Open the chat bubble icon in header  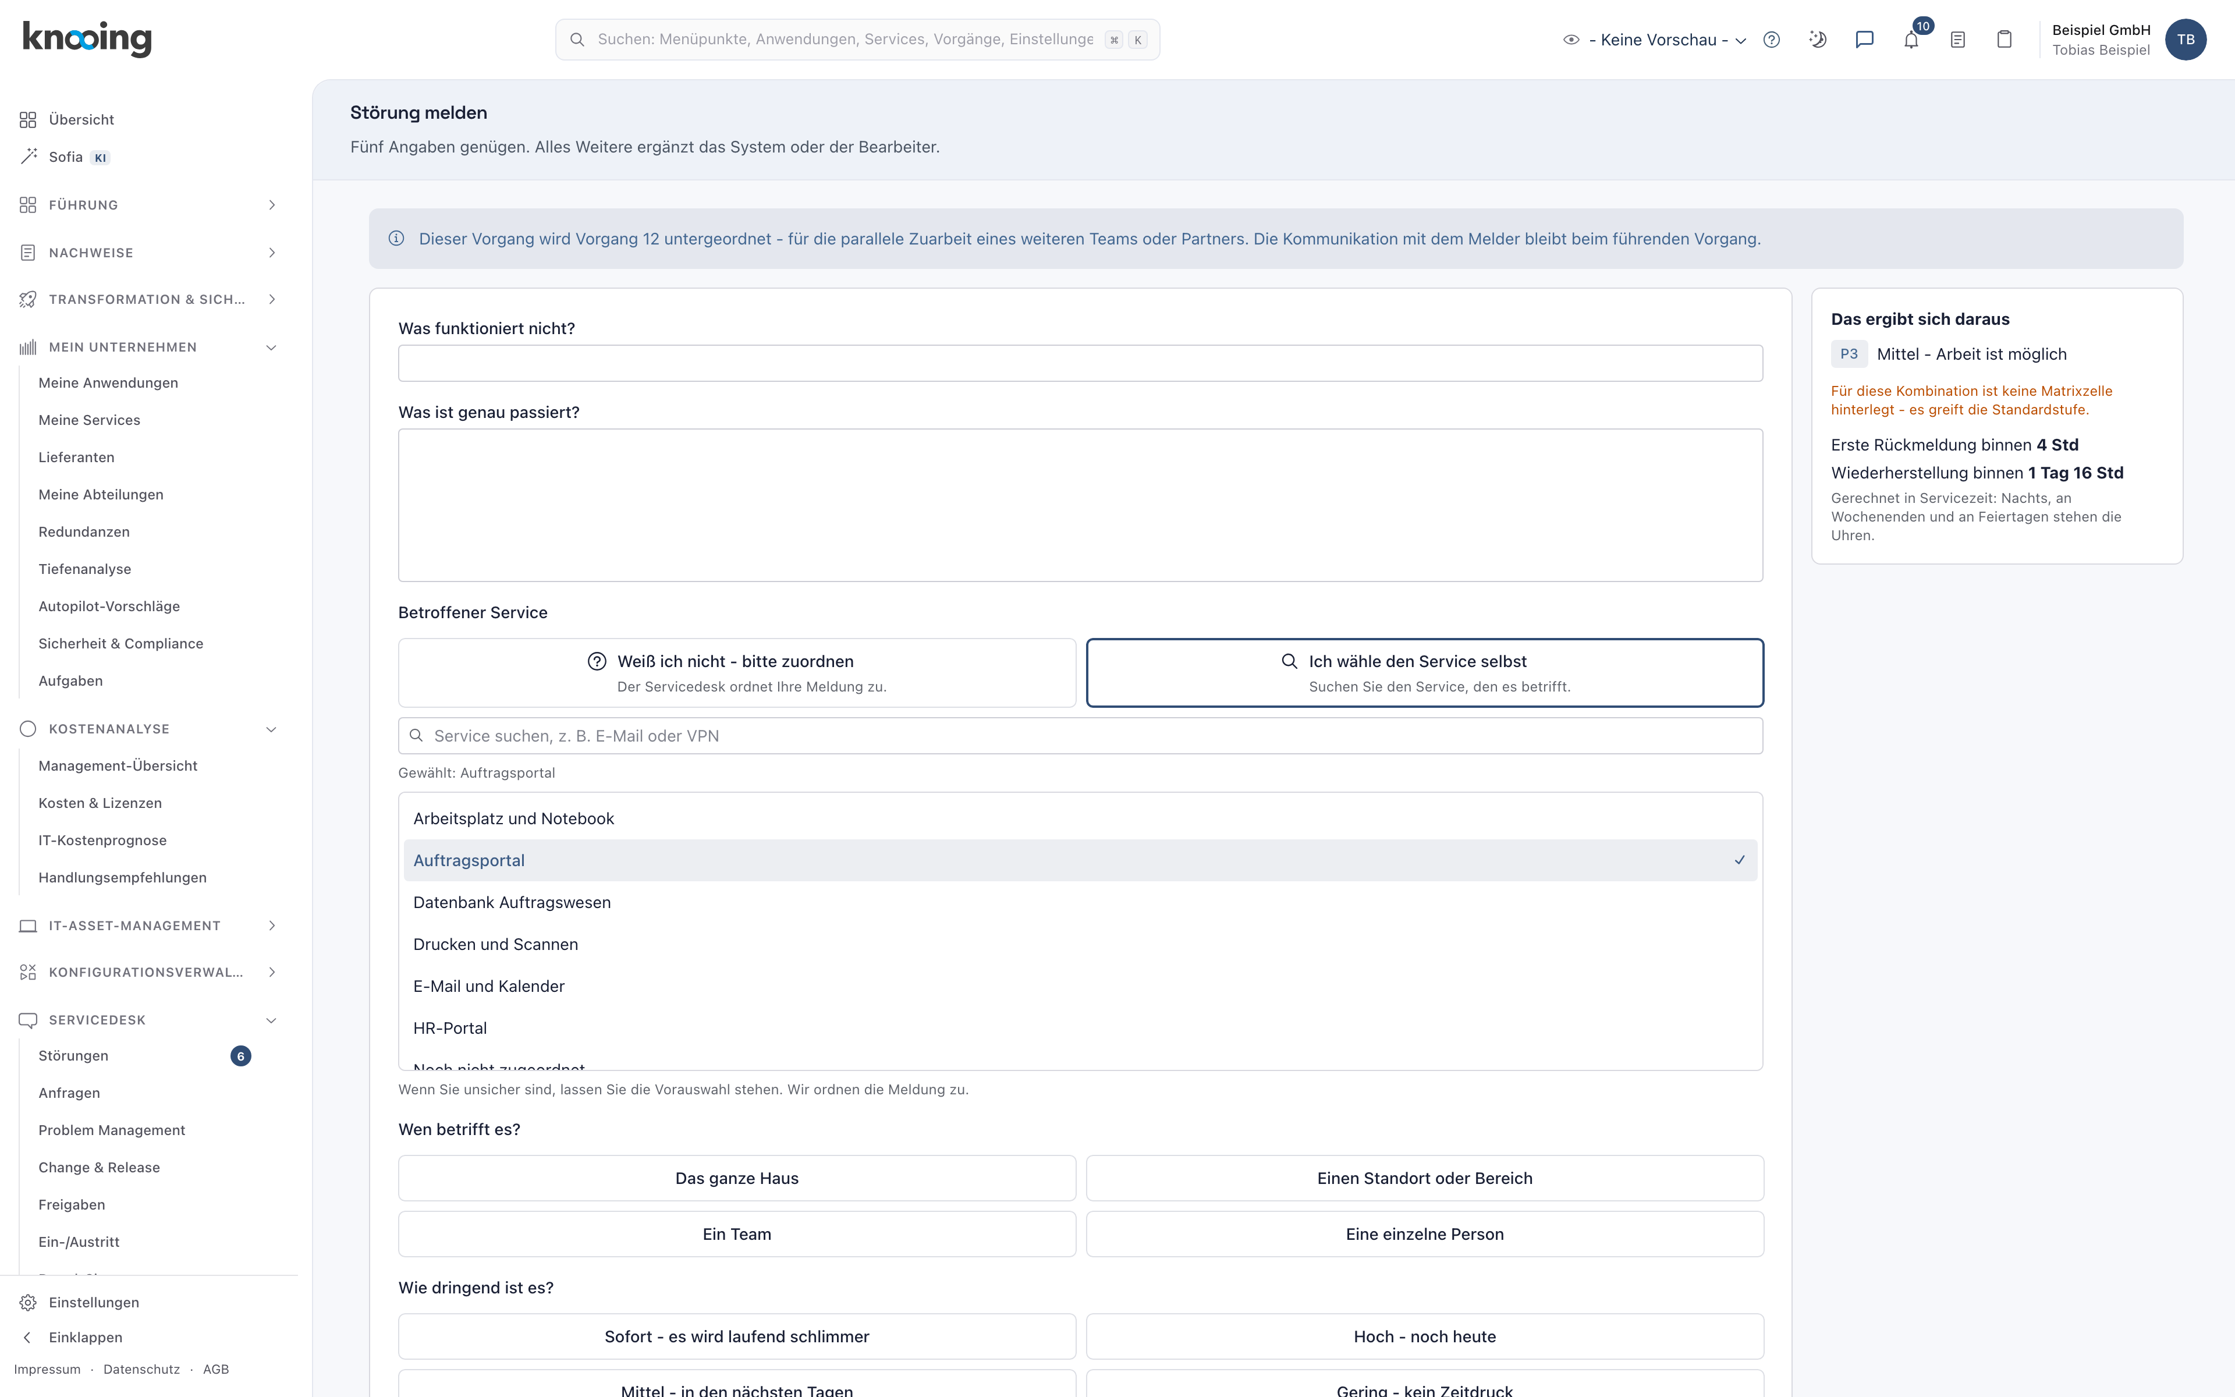1864,40
